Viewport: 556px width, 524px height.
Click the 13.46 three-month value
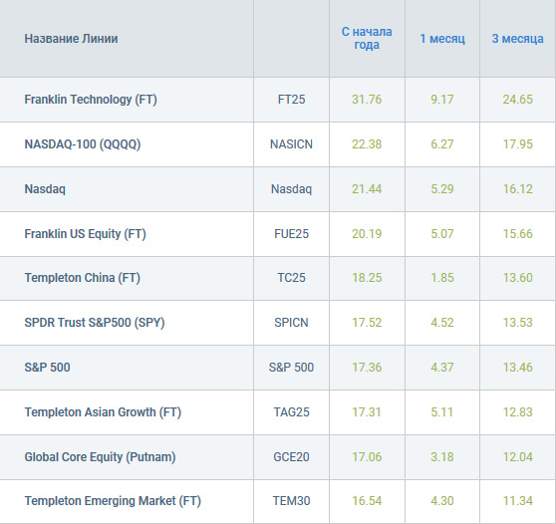[x=518, y=368]
